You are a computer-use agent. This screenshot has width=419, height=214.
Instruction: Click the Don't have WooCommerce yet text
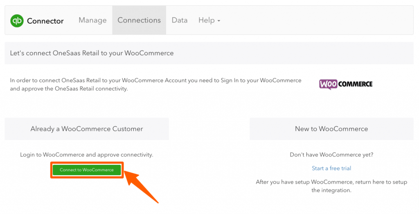point(331,155)
